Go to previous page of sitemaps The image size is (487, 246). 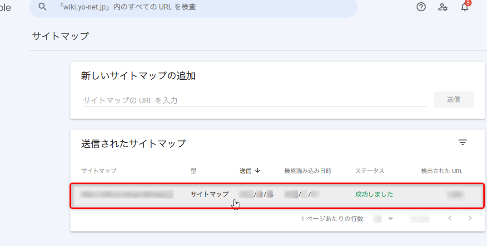[x=450, y=218]
